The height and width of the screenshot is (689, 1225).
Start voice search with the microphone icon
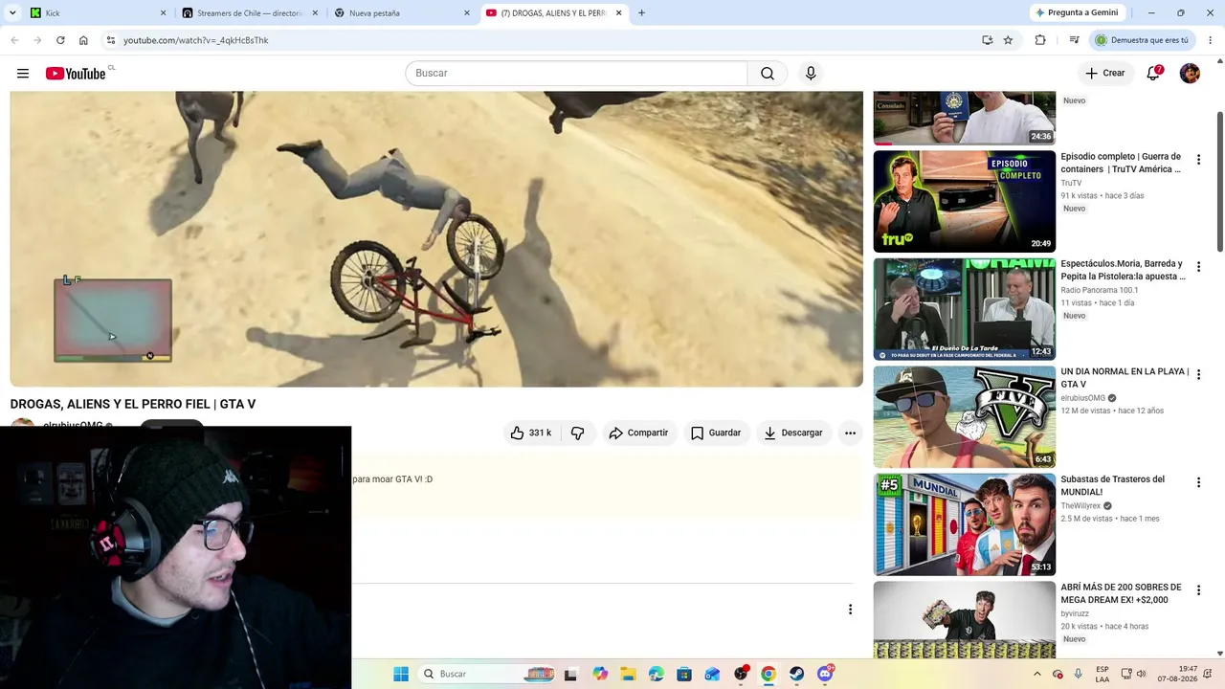tap(811, 74)
